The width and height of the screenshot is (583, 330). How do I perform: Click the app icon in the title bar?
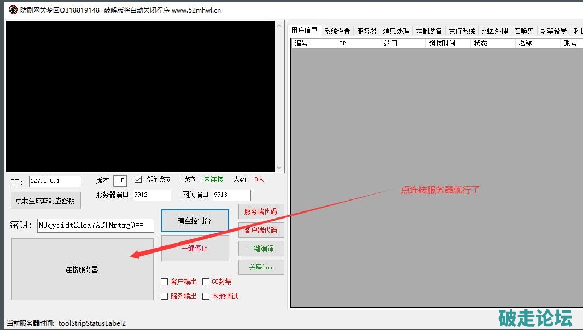pos(13,10)
